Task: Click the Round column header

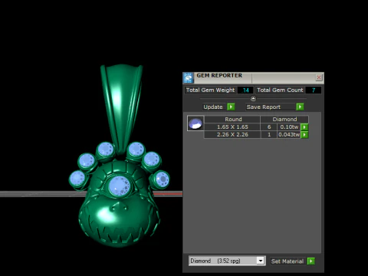Action: point(232,120)
